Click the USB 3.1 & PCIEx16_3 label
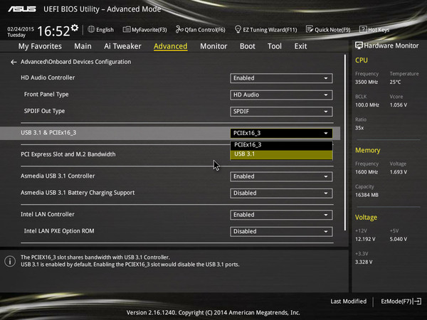This screenshot has height=320, width=427. click(x=48, y=133)
